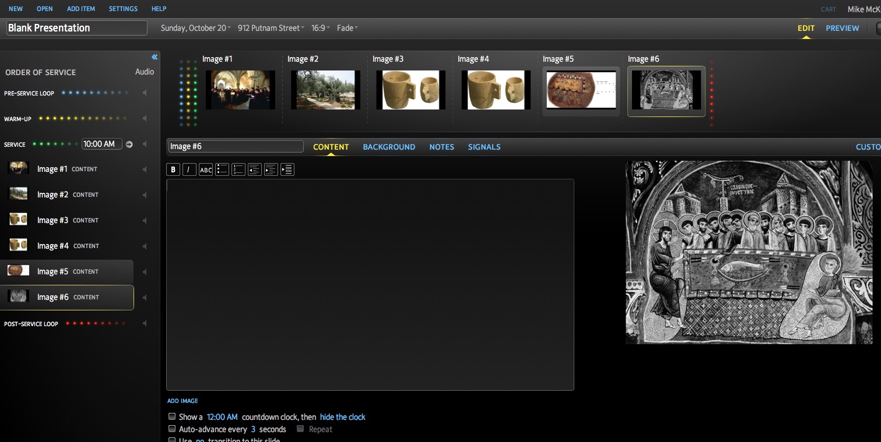
Task: Select the Image #1 thumbnail in the slide strip
Action: pyautogui.click(x=240, y=90)
